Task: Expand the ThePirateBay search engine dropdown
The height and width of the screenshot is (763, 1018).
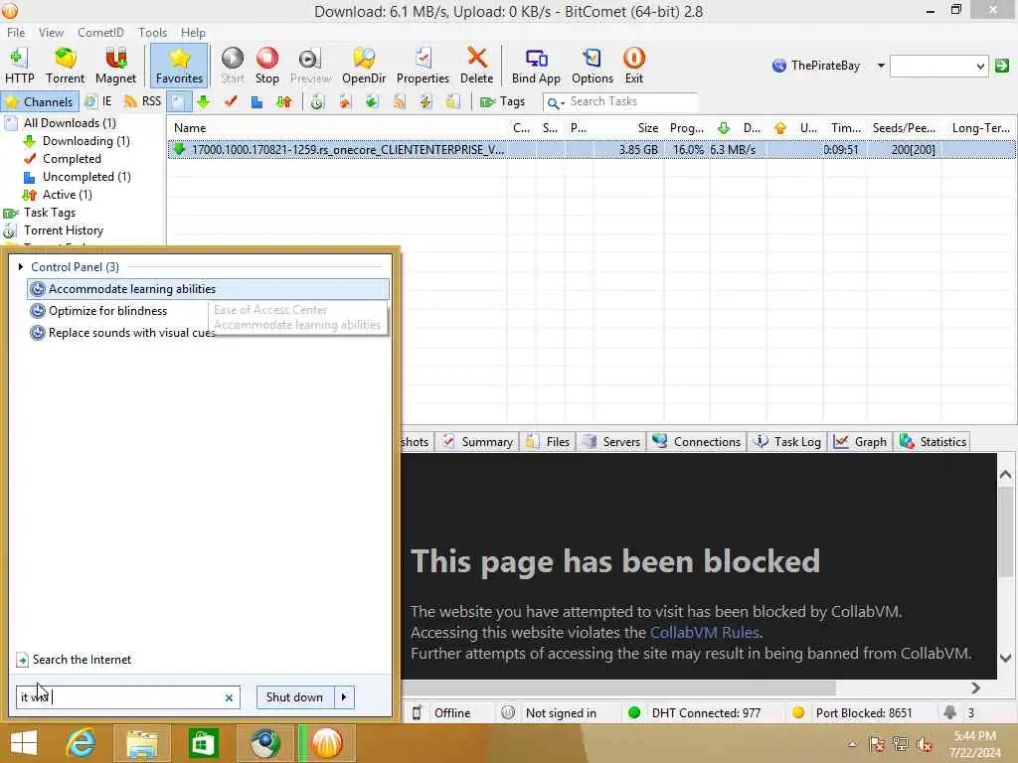Action: (x=881, y=66)
